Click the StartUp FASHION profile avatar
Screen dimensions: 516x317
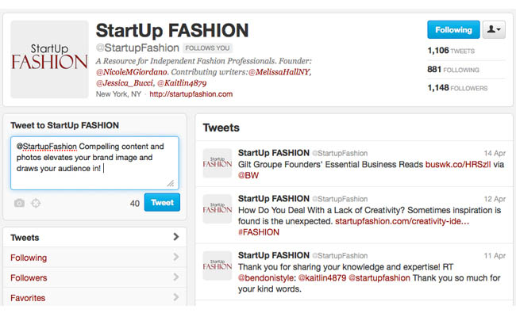49,59
